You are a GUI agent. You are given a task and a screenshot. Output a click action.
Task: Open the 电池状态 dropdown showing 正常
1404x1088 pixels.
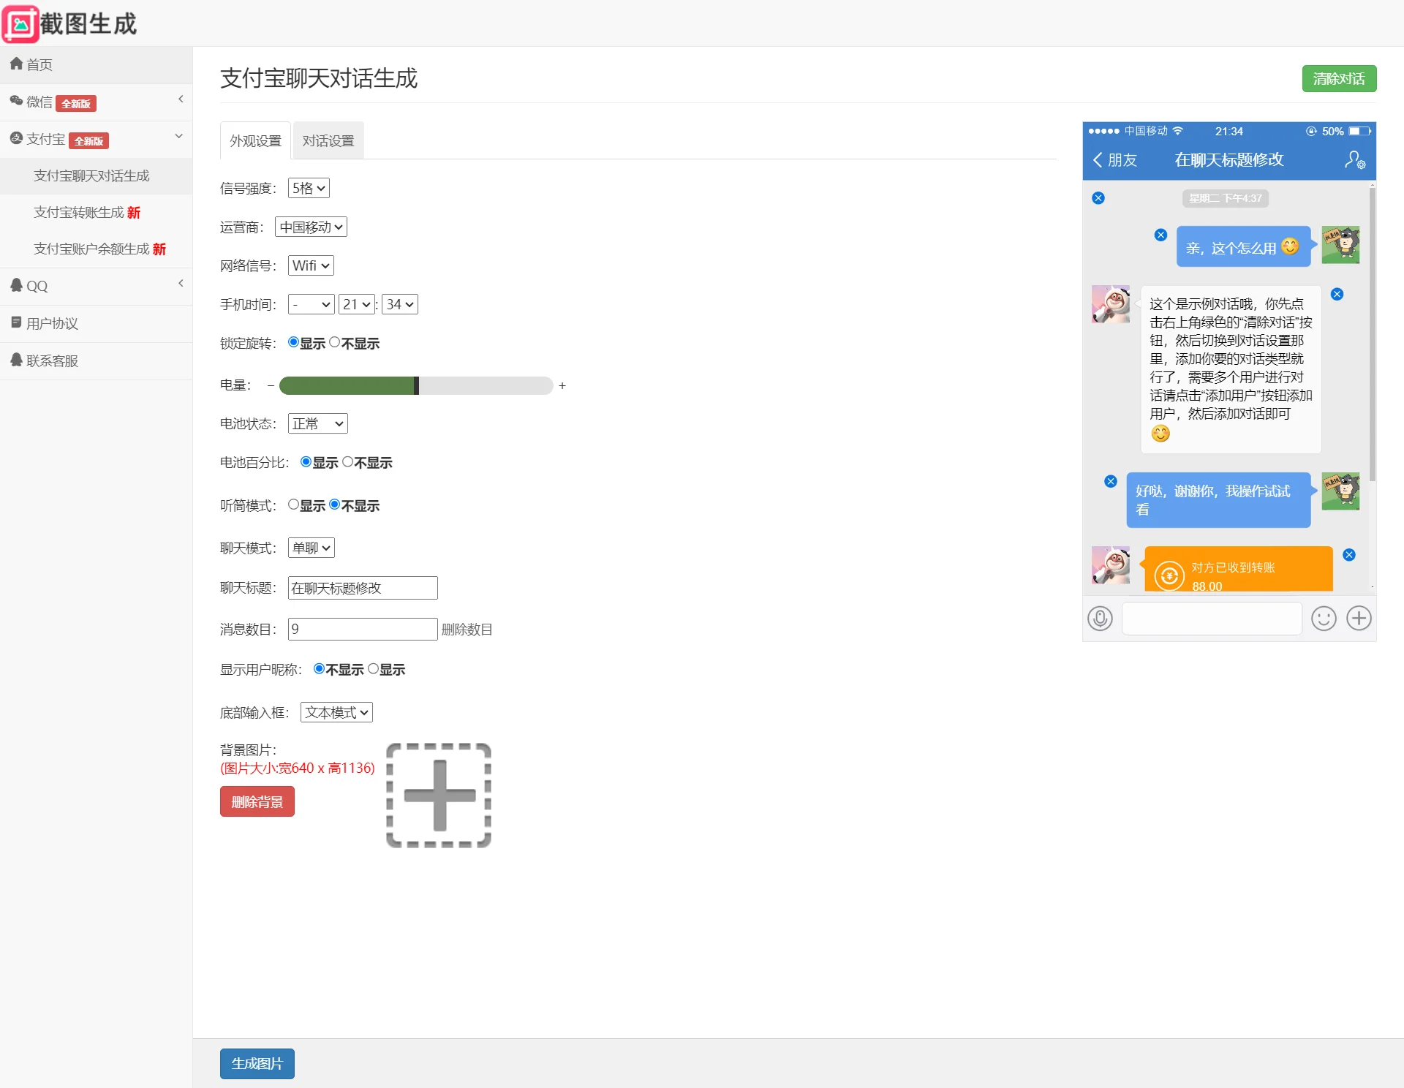coord(317,423)
